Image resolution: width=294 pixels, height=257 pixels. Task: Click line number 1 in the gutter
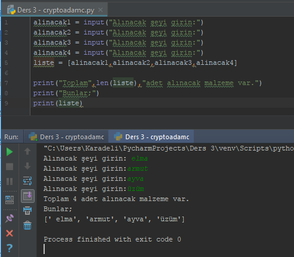(6, 23)
